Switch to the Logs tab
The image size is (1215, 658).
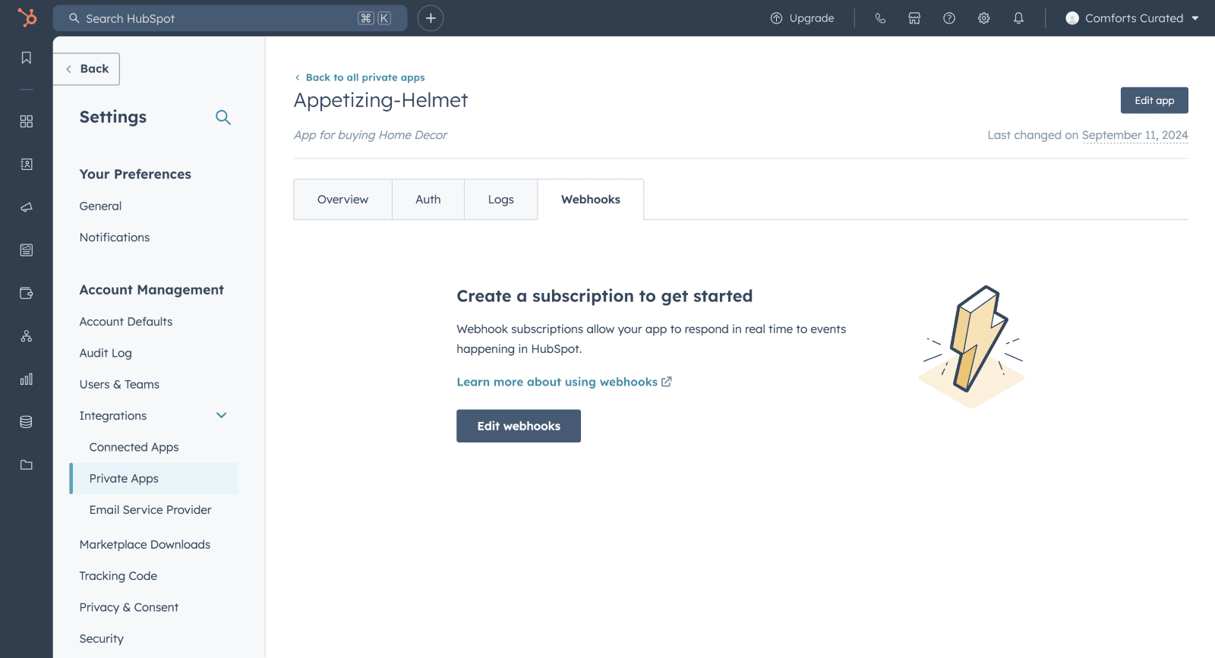[x=501, y=200]
